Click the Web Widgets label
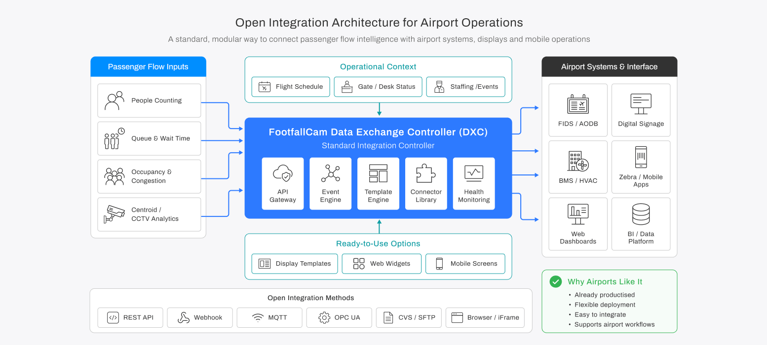This screenshot has height=345, width=767. point(390,264)
